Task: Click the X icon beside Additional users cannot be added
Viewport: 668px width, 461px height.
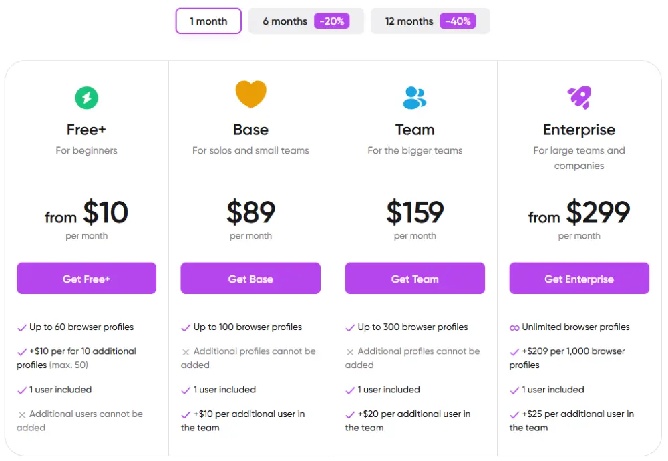Action: (x=22, y=414)
